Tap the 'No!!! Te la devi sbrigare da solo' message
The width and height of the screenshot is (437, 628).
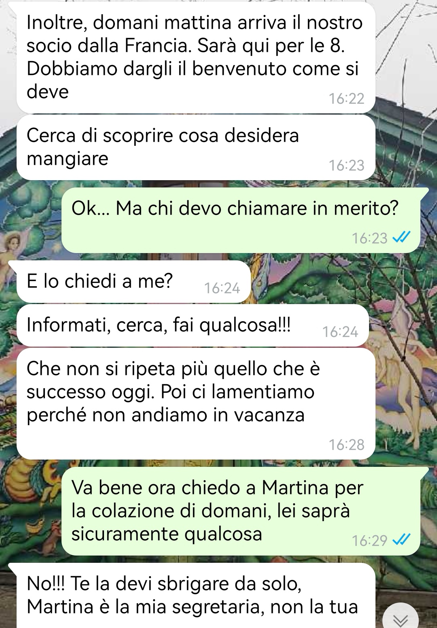196,595
